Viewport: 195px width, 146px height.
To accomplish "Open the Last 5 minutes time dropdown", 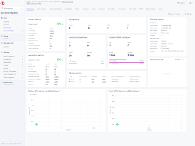I will (175, 14).
